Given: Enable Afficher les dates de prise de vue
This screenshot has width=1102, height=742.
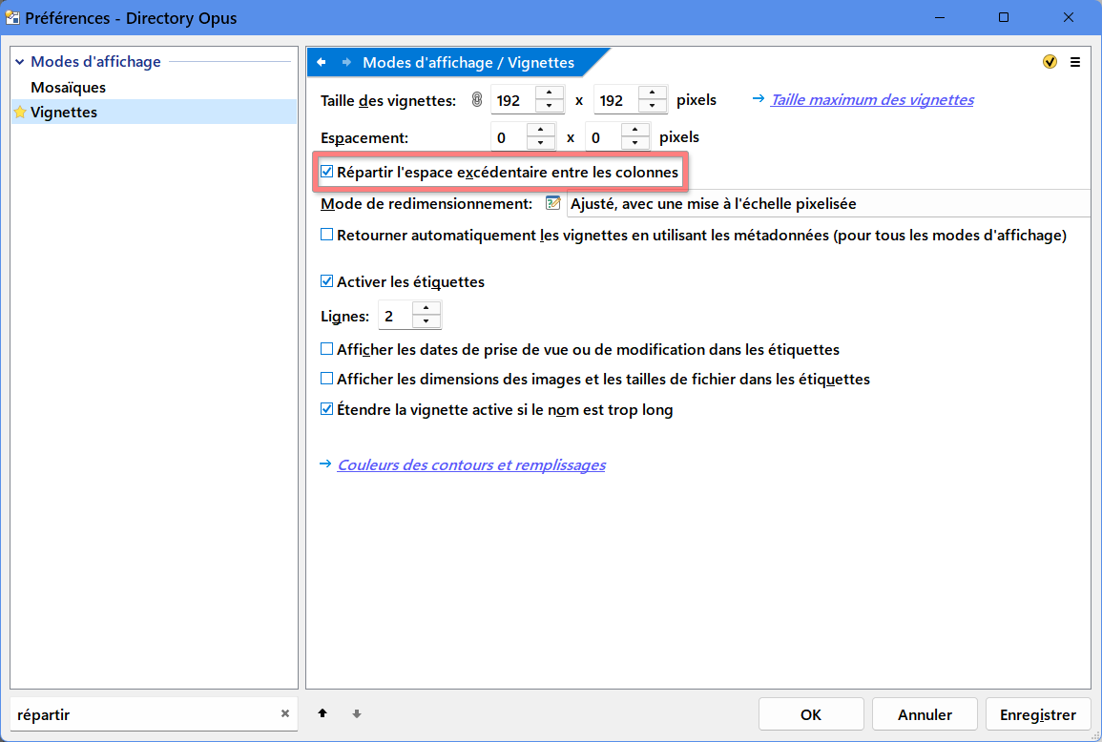Looking at the screenshot, I should 327,348.
